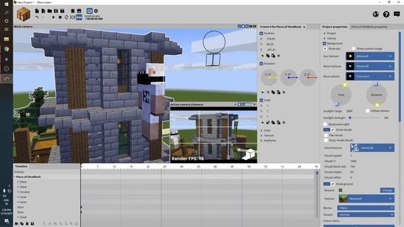This screenshot has width=404, height=227.
Task: Collapse the Background section
Action: point(324,44)
